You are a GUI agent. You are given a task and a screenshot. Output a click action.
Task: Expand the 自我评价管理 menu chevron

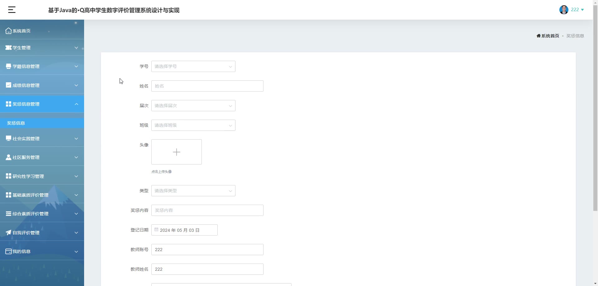tap(76, 233)
